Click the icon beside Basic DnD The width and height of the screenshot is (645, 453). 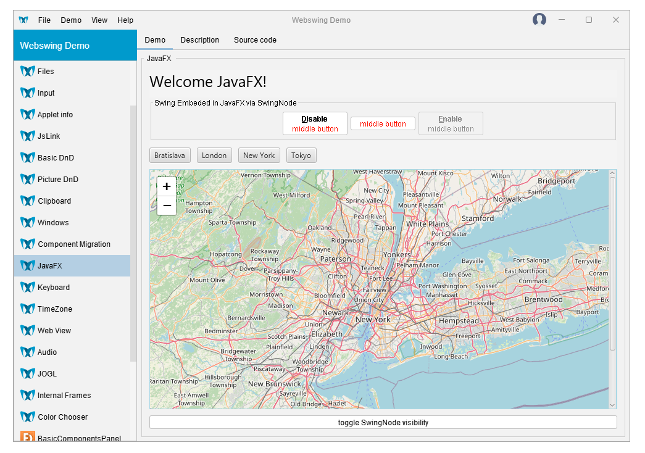pyautogui.click(x=28, y=157)
